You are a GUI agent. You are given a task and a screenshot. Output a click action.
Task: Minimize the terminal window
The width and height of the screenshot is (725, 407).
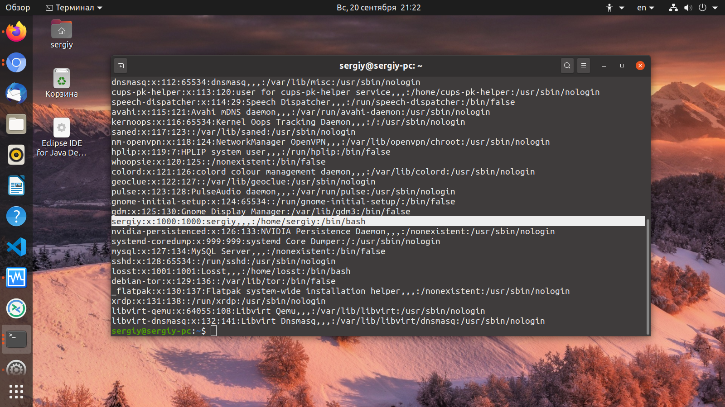tap(604, 66)
